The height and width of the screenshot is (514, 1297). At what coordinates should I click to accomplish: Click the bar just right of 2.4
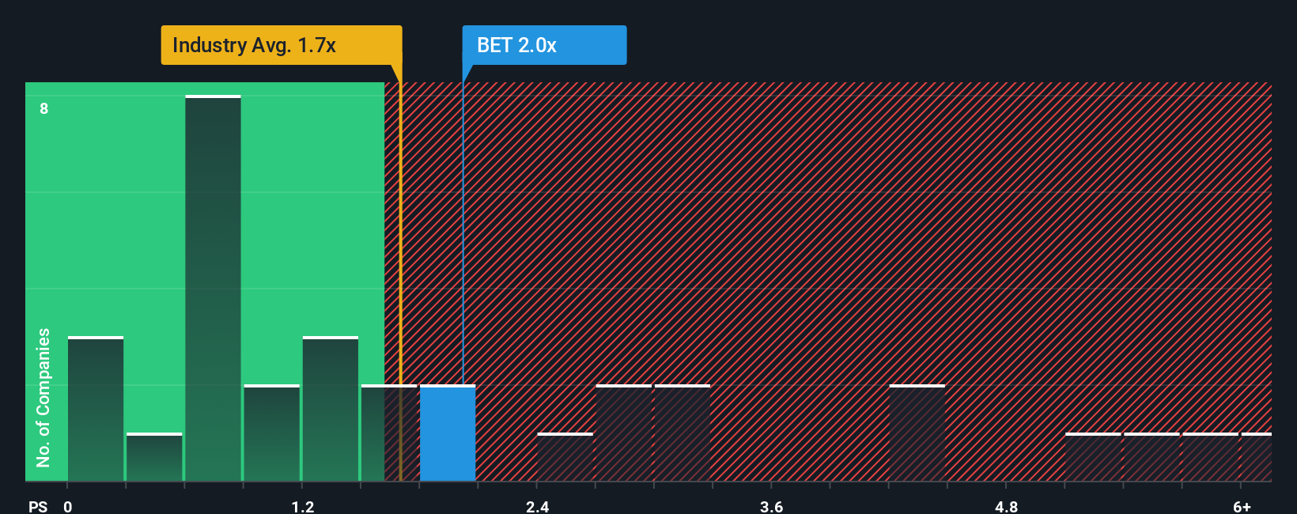tap(623, 433)
